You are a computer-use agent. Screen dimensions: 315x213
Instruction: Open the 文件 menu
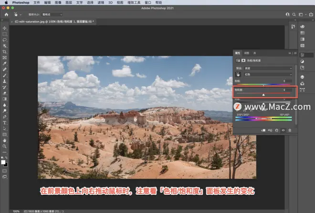click(x=37, y=2)
